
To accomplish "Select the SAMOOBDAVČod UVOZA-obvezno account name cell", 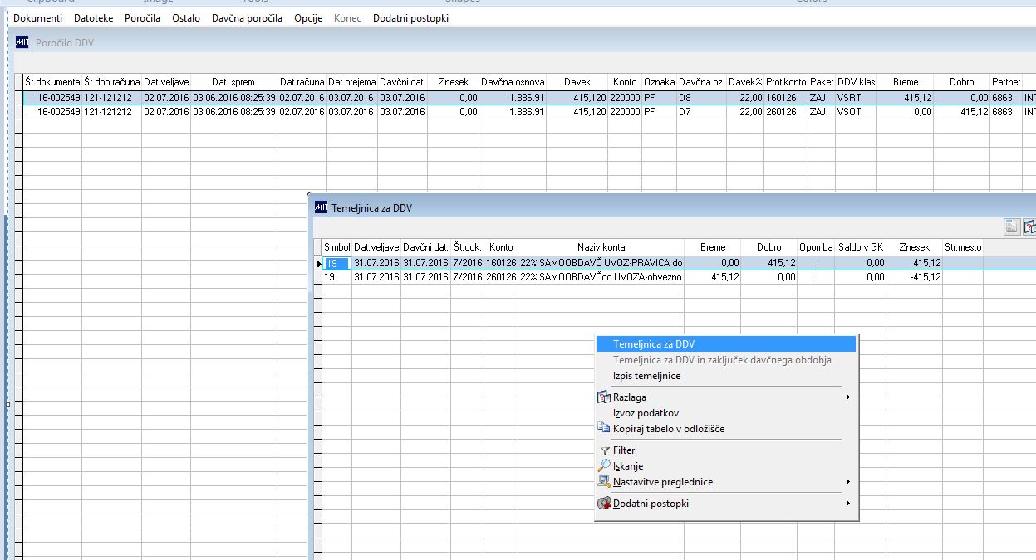I will pyautogui.click(x=601, y=277).
